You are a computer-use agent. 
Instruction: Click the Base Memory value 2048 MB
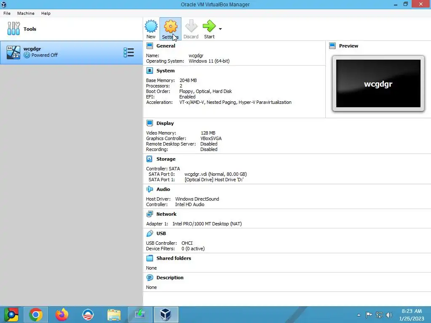tap(188, 80)
